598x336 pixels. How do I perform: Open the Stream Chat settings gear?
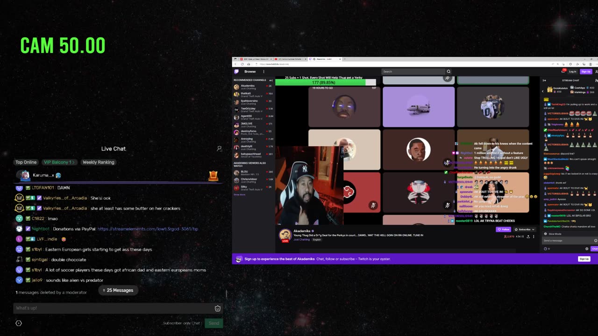[587, 249]
